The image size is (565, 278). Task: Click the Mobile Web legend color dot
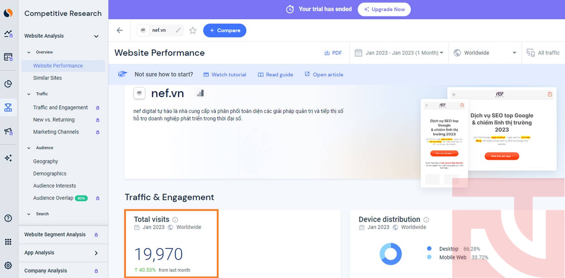(x=429, y=257)
